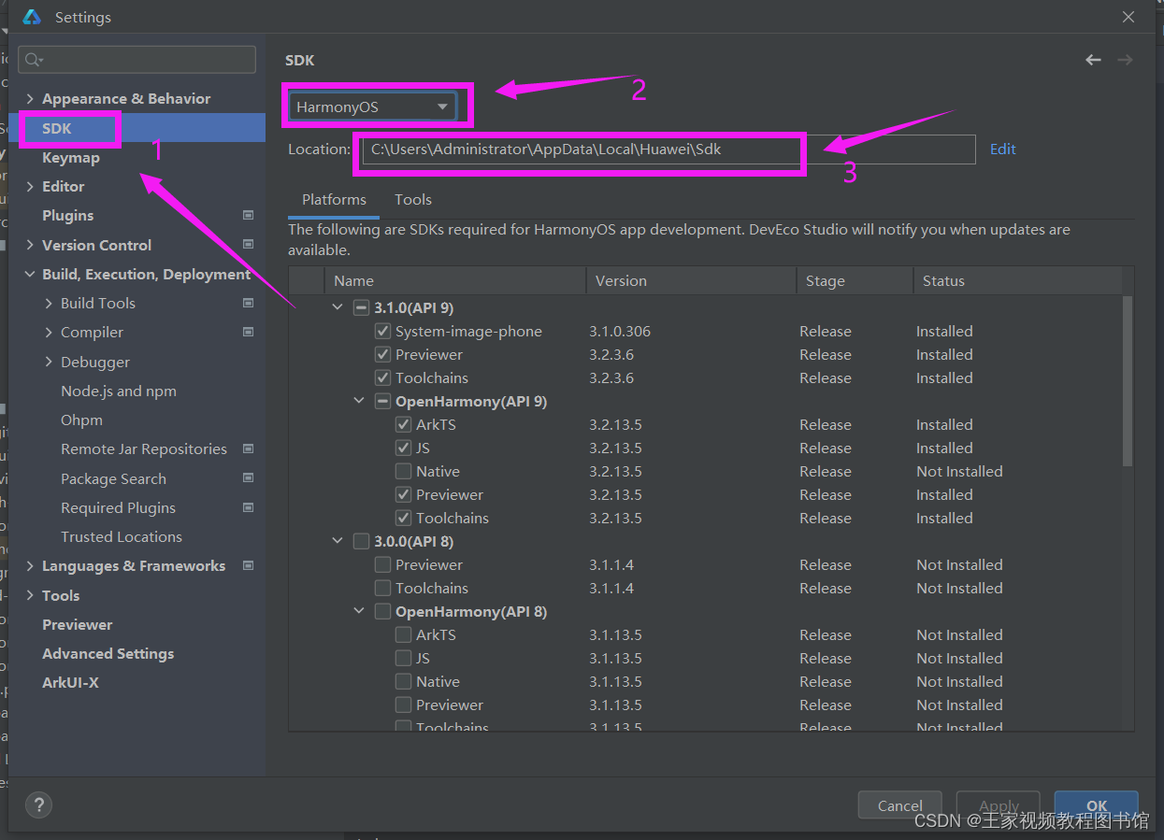
Task: Collapse the 3.1.0(API 9) group
Action: [338, 307]
